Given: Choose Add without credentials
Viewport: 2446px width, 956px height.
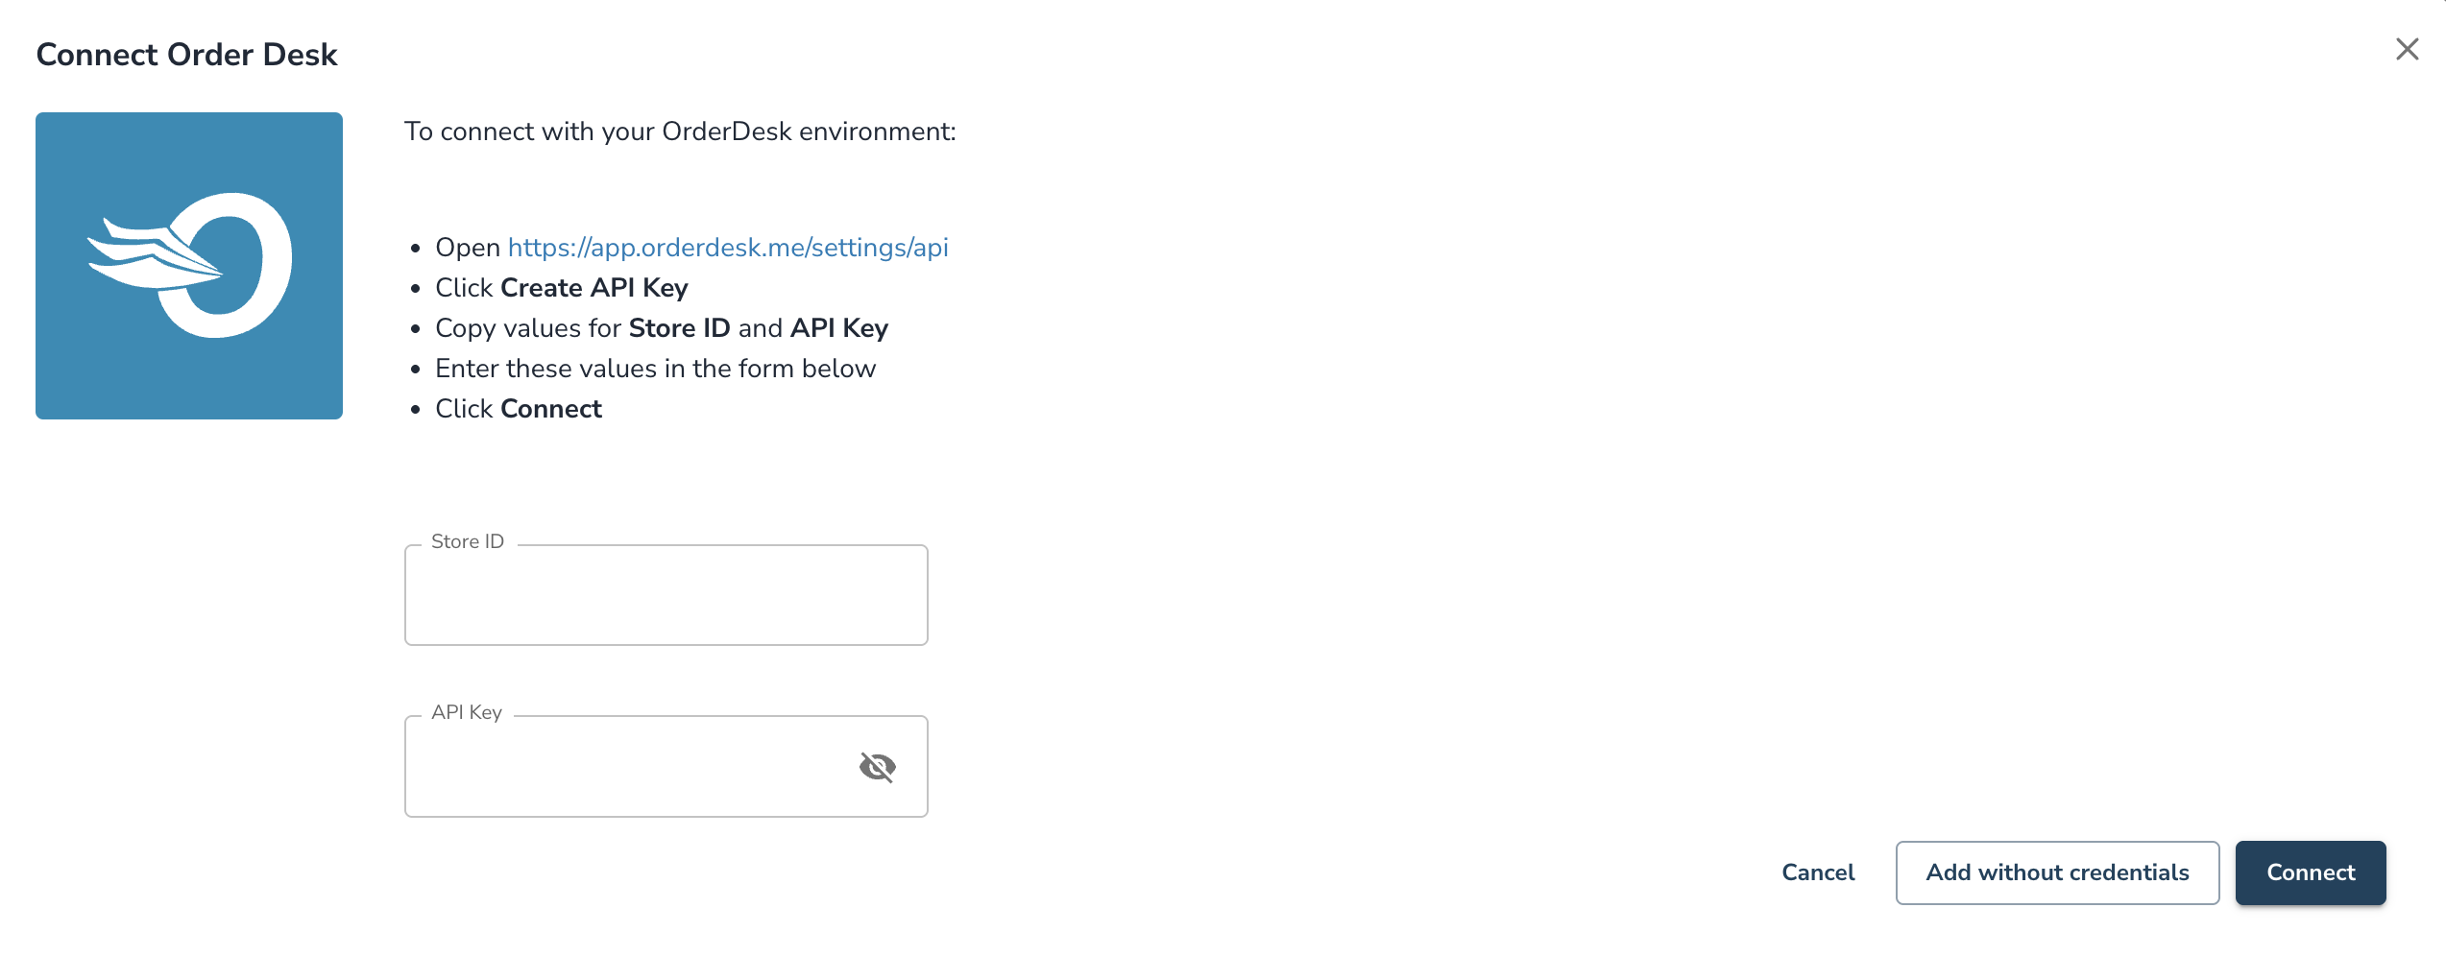Looking at the screenshot, I should tap(2057, 872).
